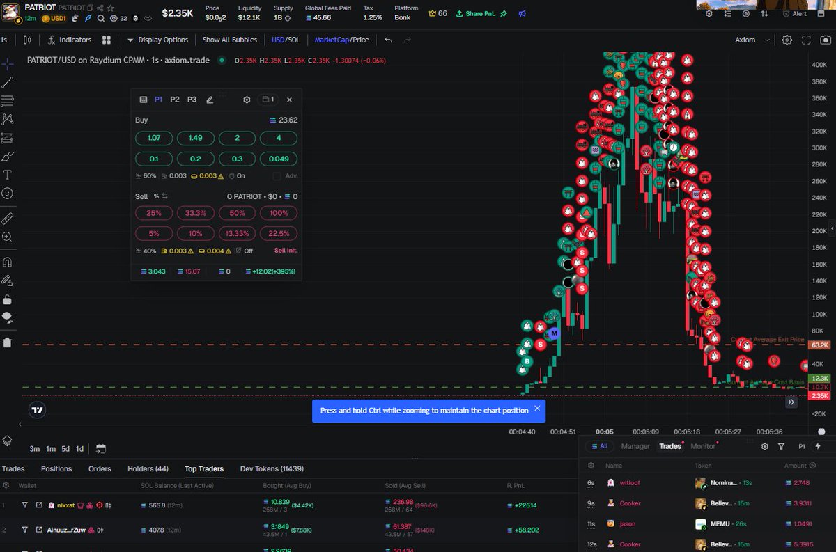The image size is (836, 552).
Task: Sell 100% quick button
Action: (x=279, y=213)
